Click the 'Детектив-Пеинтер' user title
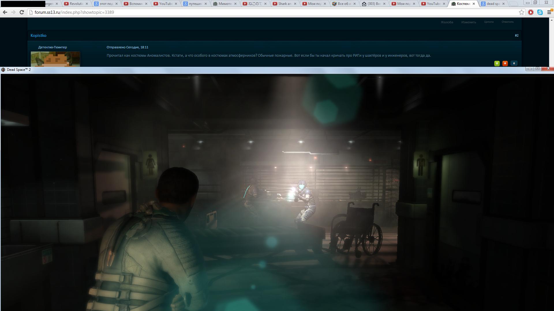The width and height of the screenshot is (554, 311). (x=53, y=47)
